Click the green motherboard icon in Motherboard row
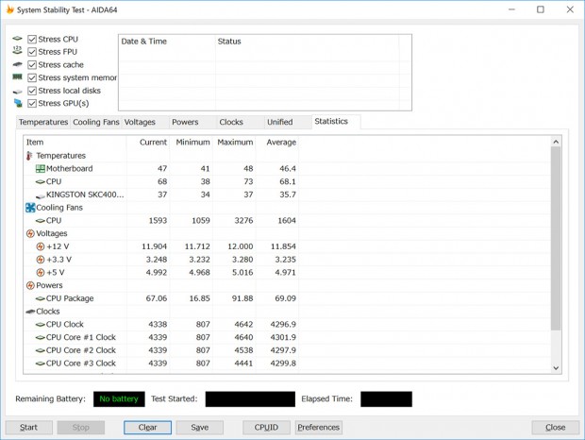The height and width of the screenshot is (440, 585). coord(40,169)
